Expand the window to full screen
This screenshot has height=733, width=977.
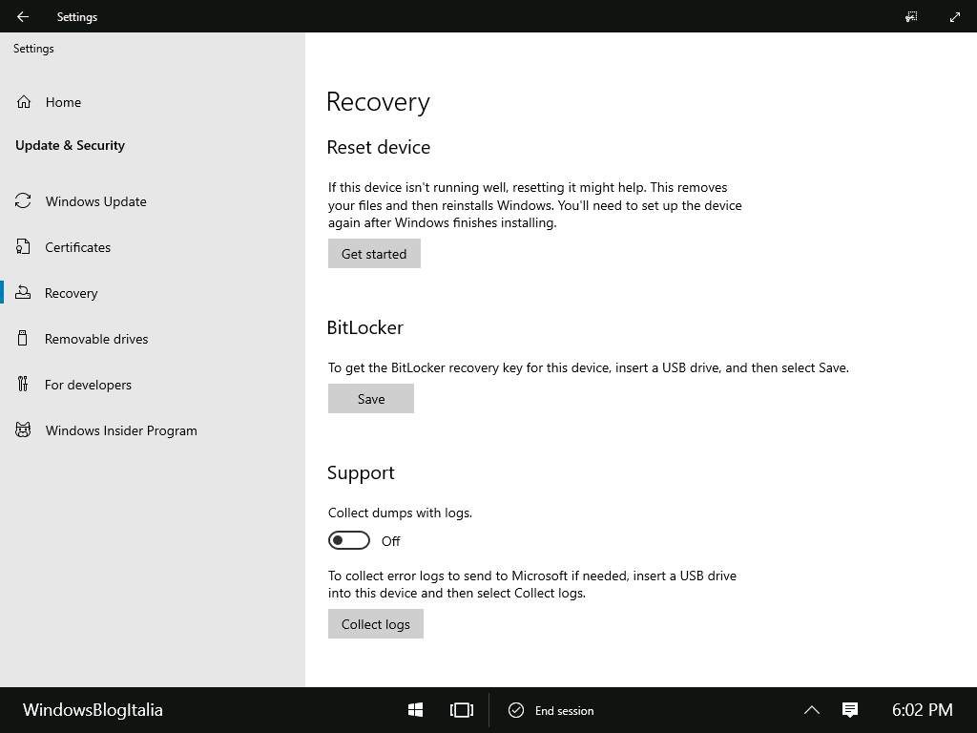[x=954, y=17]
